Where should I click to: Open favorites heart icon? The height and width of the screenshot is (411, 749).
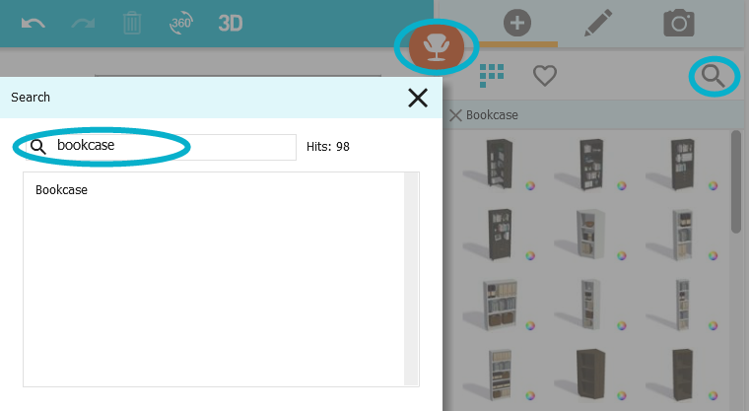[x=545, y=76]
